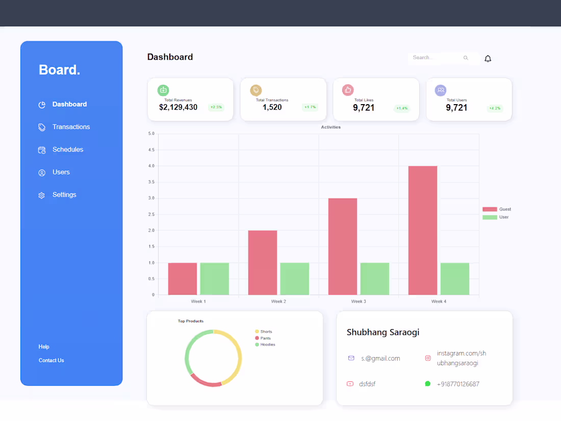Screen dimensions: 561x421
Task: Click the Schedules calendar icon
Action: [41, 149]
